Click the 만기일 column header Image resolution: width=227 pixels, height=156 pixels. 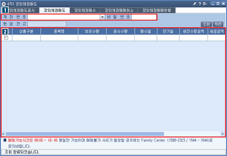coord(168,32)
